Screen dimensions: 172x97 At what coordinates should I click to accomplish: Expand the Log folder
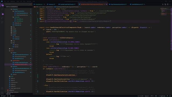click(x=14, y=41)
